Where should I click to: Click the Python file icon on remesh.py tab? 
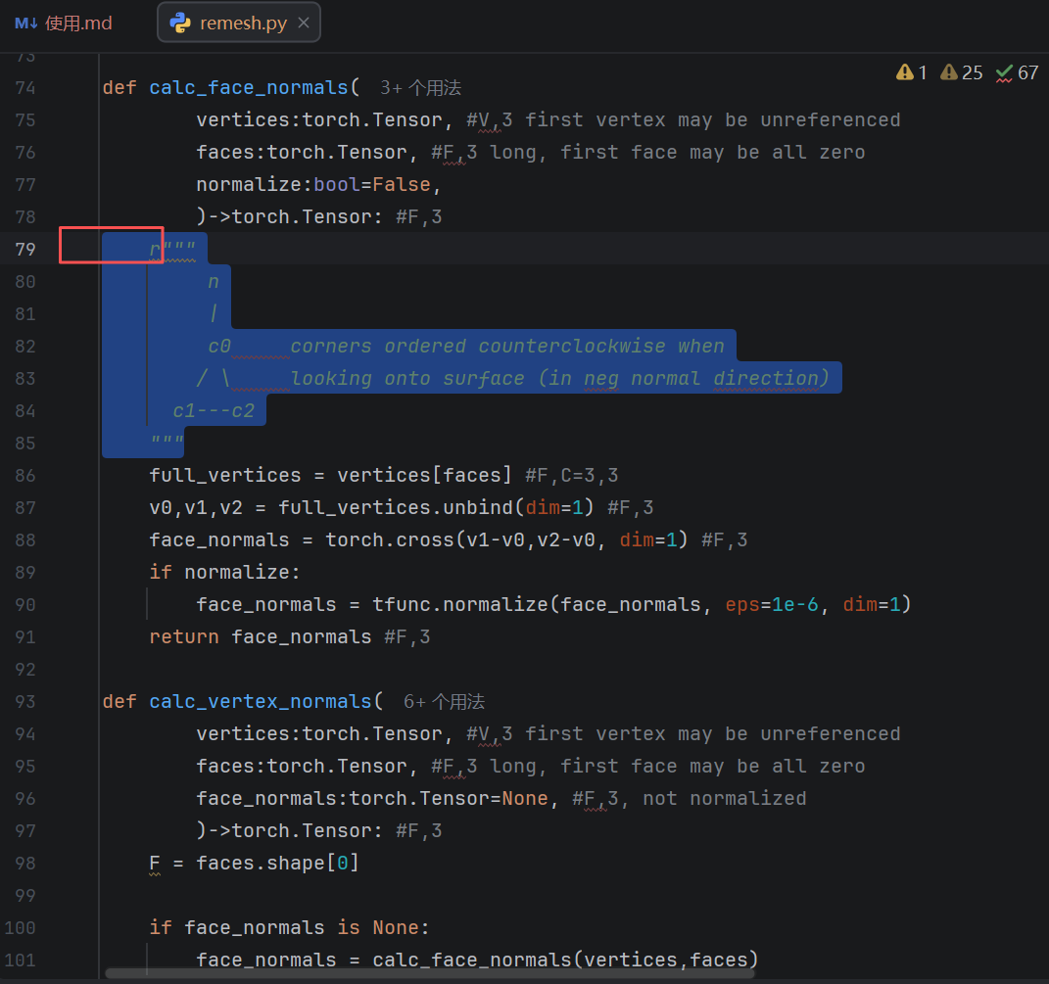click(180, 23)
